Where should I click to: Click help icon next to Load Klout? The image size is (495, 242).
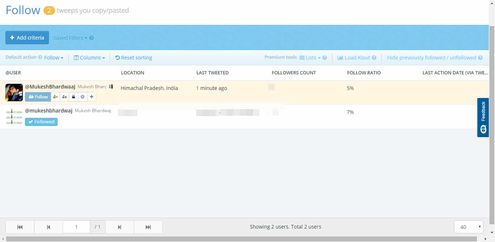point(374,58)
